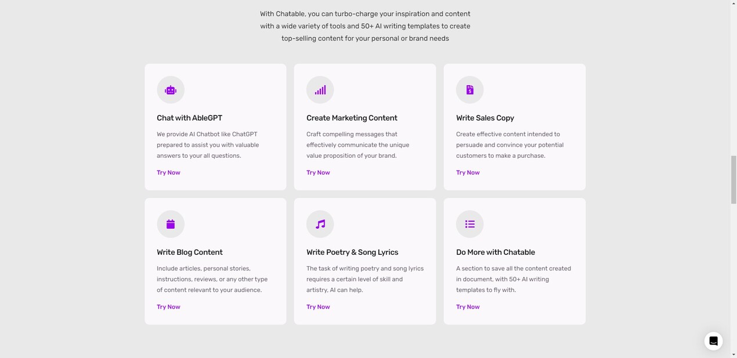The height and width of the screenshot is (358, 737).
Task: Click the vertical scrollbar thumb
Action: (734, 179)
